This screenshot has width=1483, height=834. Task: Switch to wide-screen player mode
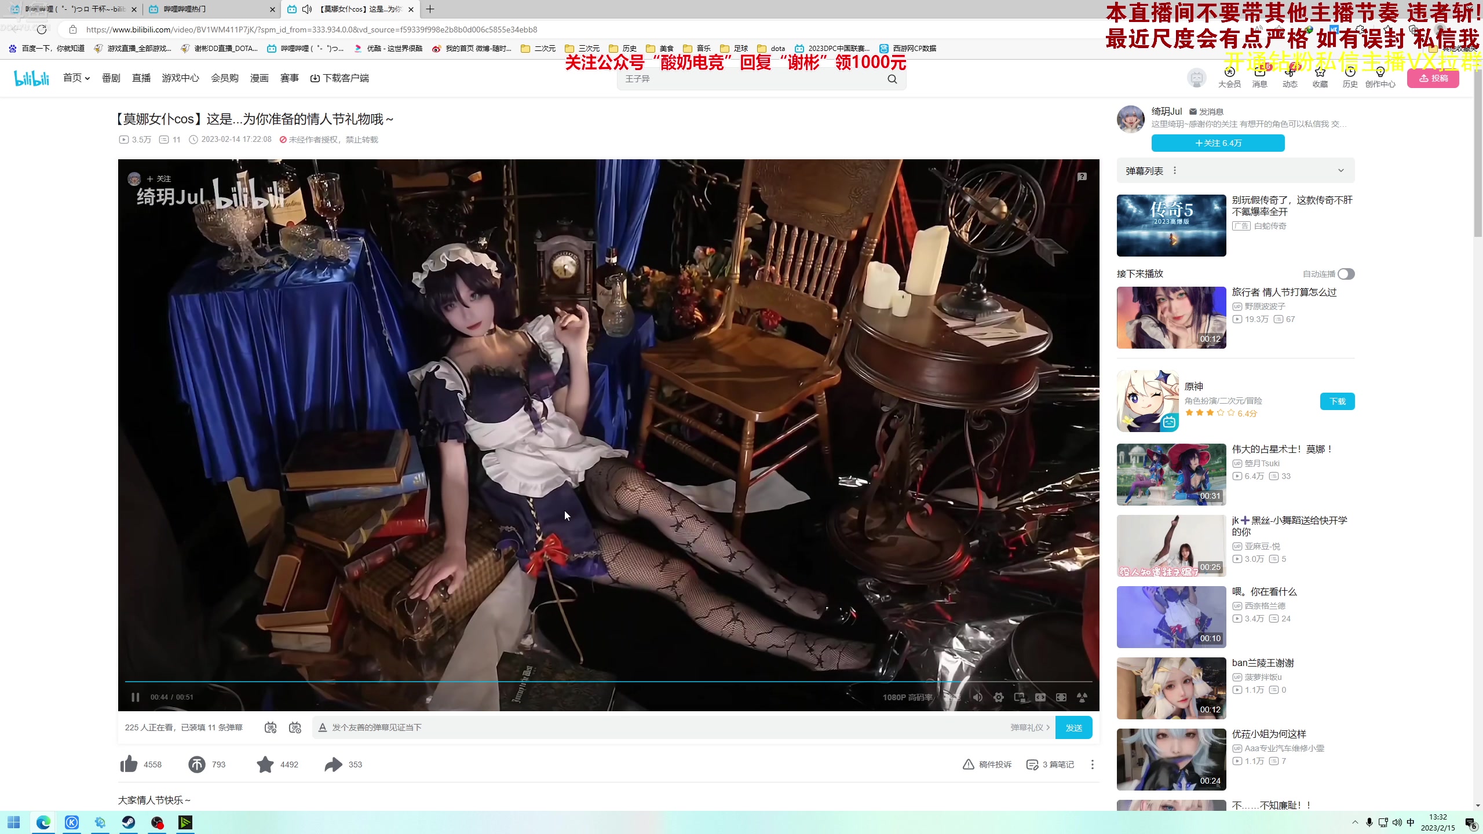pos(1040,697)
